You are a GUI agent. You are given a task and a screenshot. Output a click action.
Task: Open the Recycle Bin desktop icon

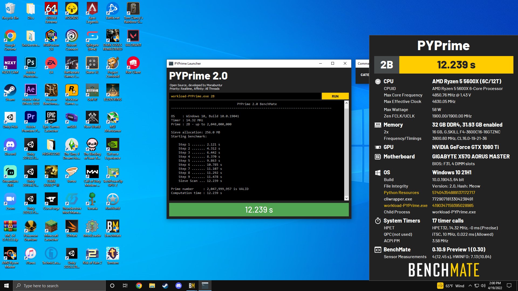(x=10, y=11)
